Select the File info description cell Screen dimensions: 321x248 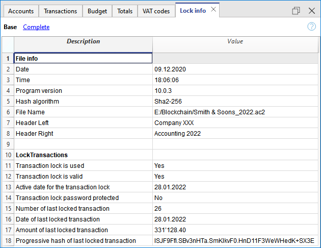(83, 59)
